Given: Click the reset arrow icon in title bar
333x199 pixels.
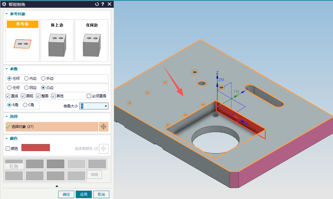Looking at the screenshot, I should point(97,4).
